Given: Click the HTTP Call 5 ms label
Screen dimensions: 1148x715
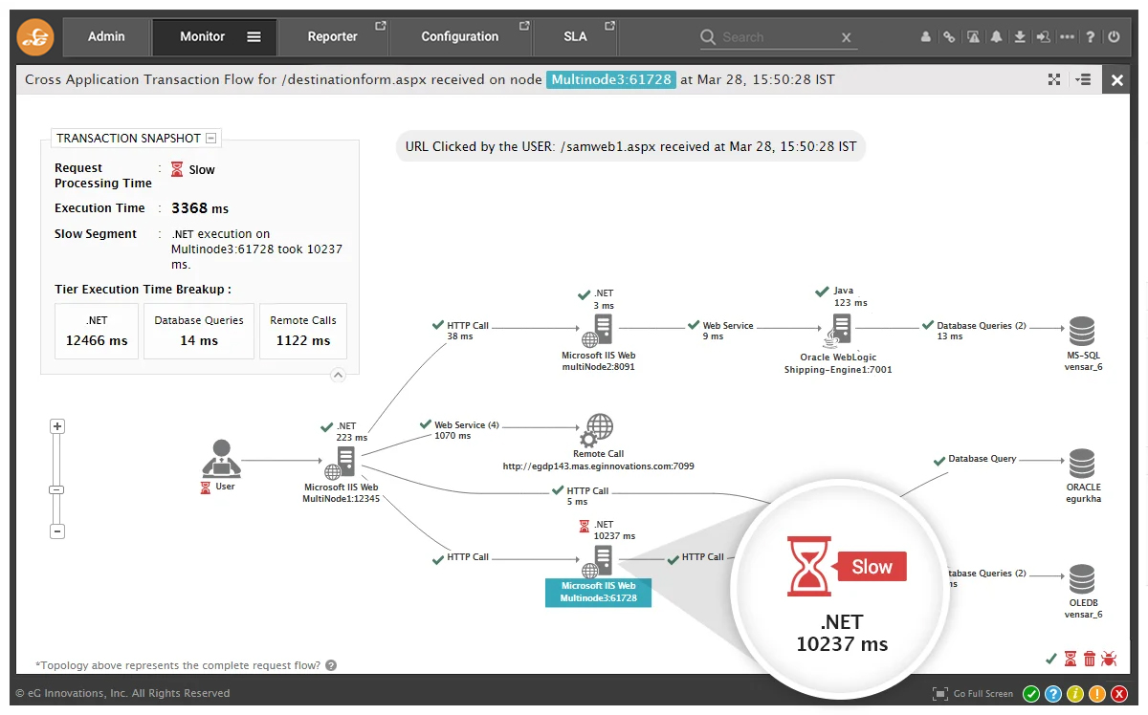Looking at the screenshot, I should pyautogui.click(x=587, y=496).
